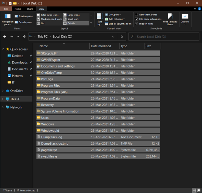The image size is (202, 193).
Task: Customize Quick Access Toolbar dropdown
Action: [x=19, y=4]
